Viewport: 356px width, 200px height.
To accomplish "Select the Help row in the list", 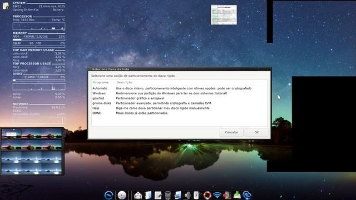I will [179, 108].
